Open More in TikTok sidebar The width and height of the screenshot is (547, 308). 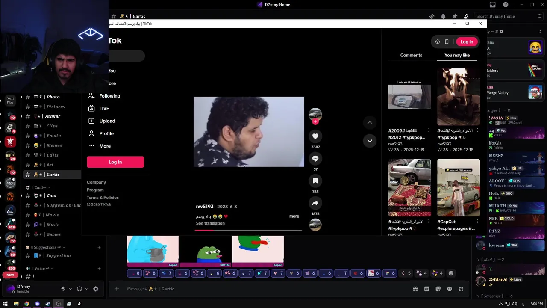(100, 146)
